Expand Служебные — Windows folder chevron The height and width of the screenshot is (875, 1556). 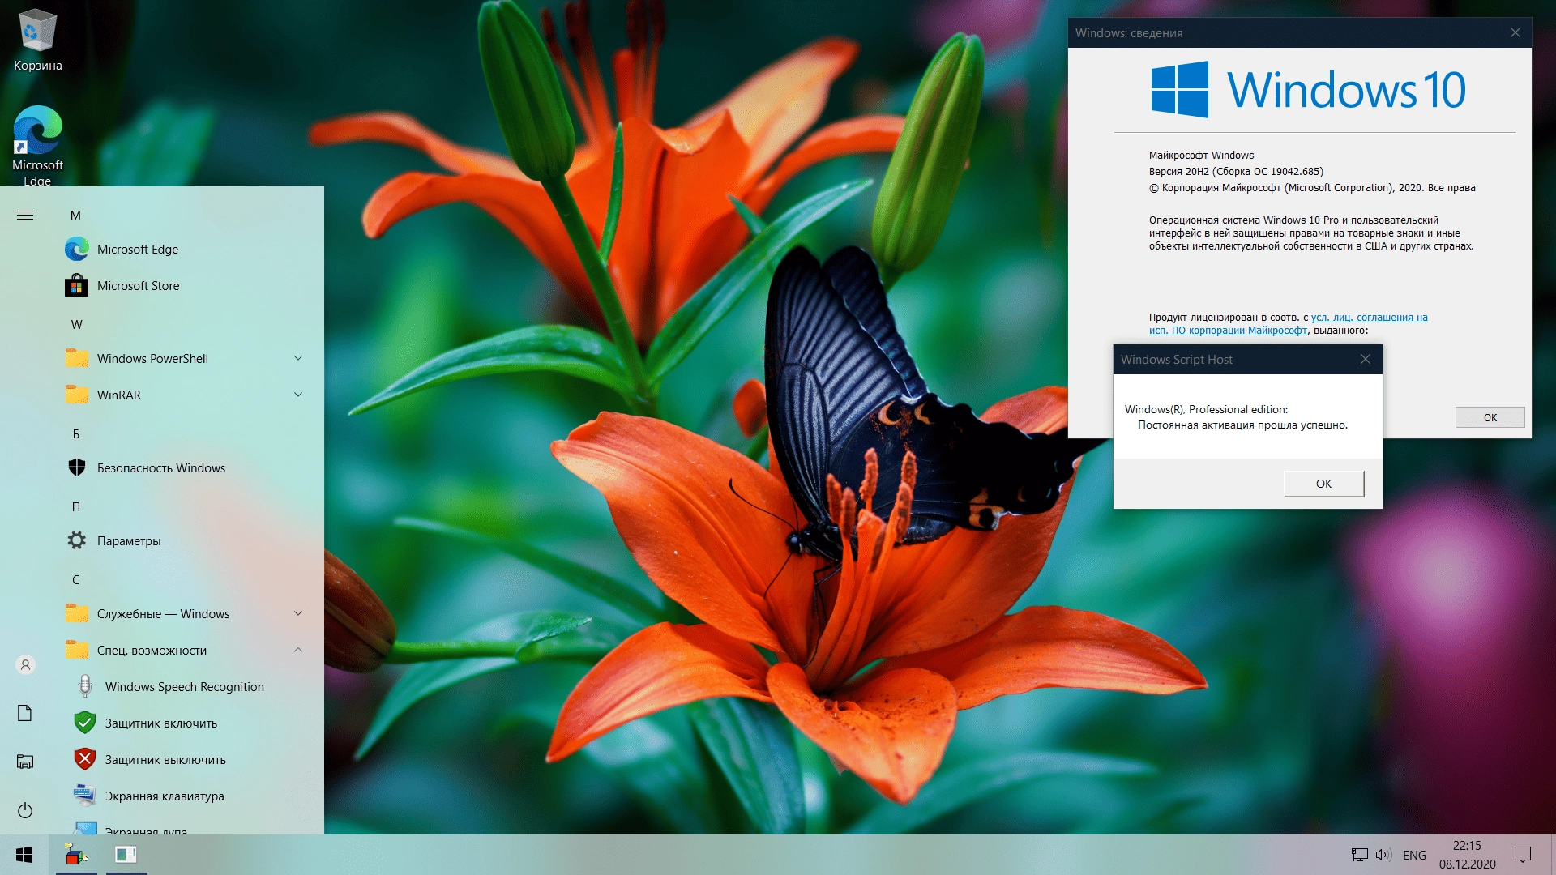298,613
